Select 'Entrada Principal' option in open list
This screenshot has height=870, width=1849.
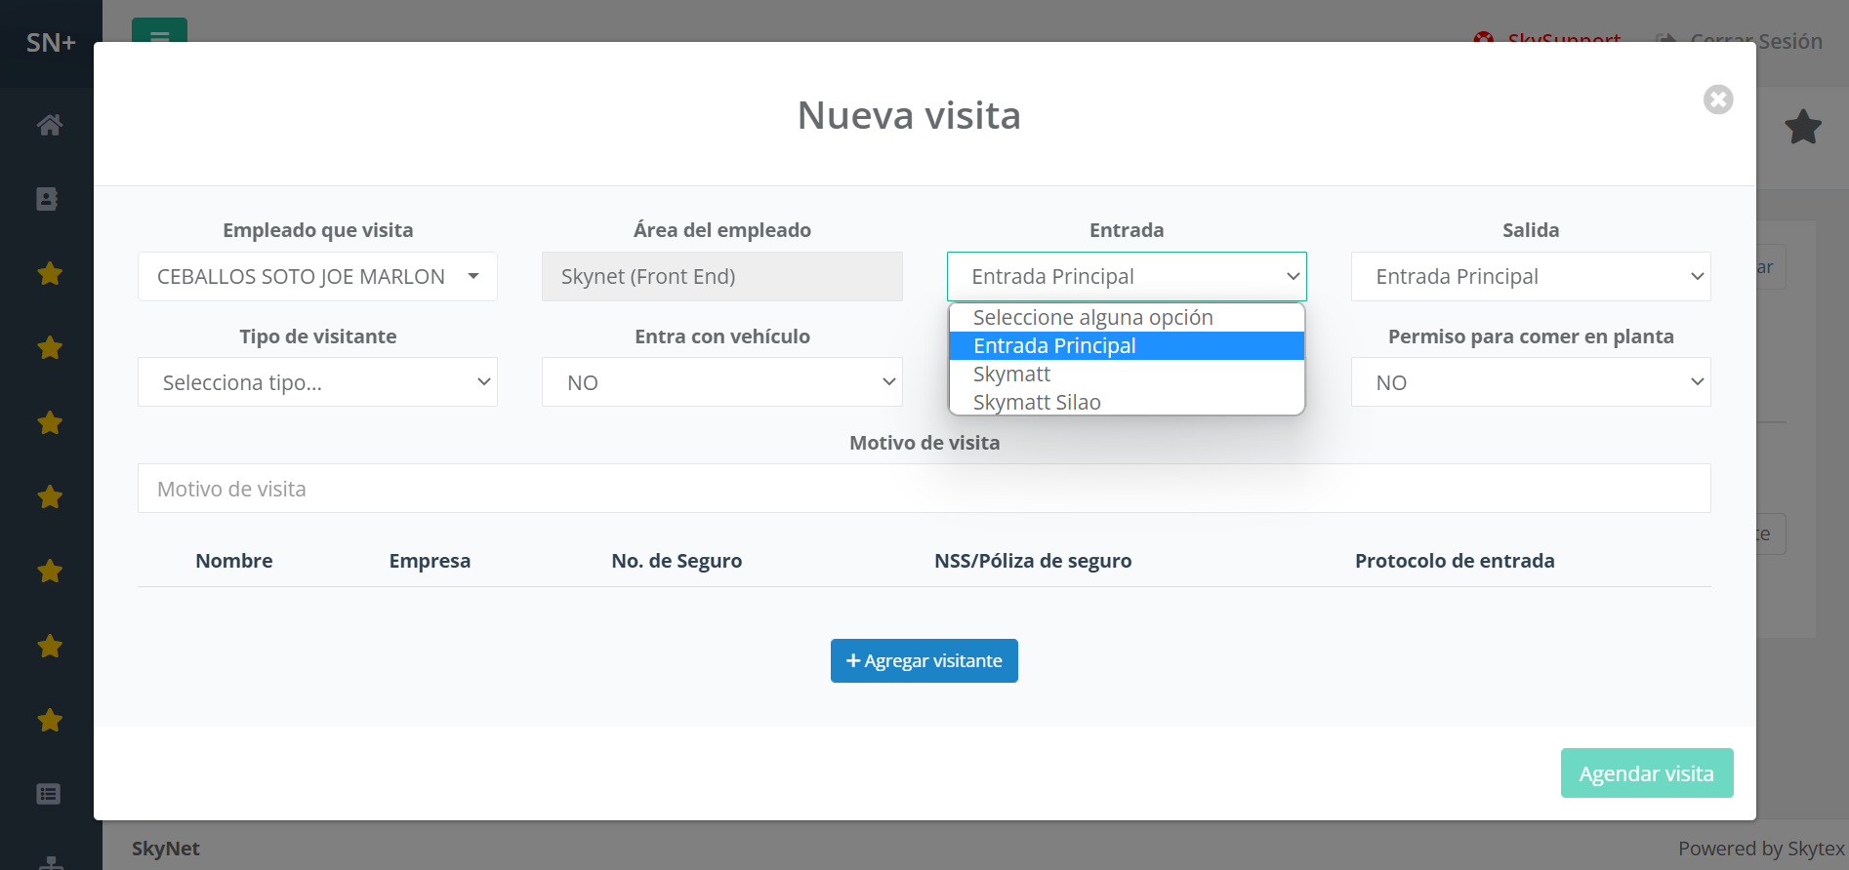point(1127,346)
